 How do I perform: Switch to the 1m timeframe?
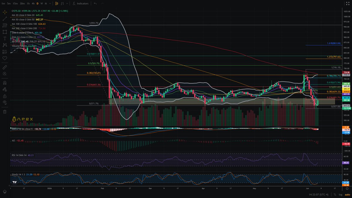pos(3,4)
